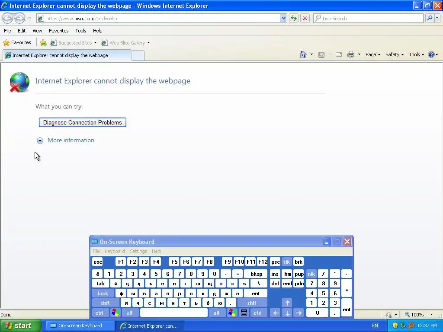
Task: Select the webpage error tab
Action: (67, 55)
